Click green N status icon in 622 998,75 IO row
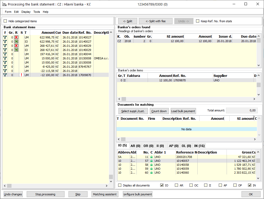 point(16,42)
